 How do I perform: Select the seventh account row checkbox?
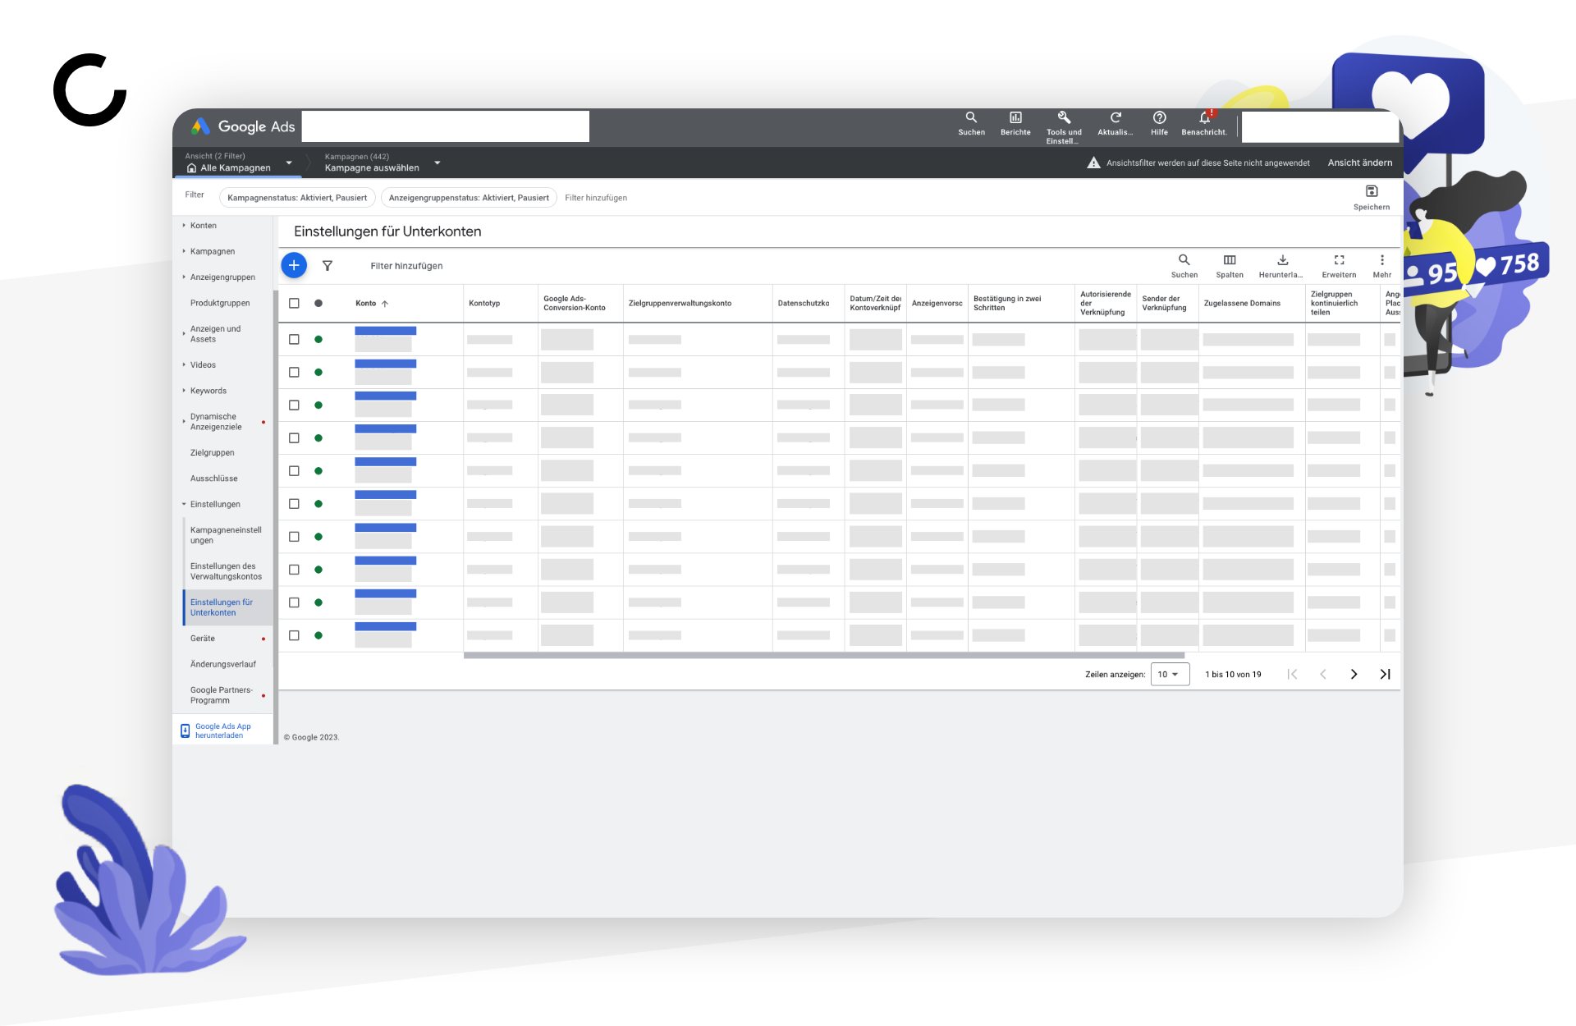click(294, 536)
